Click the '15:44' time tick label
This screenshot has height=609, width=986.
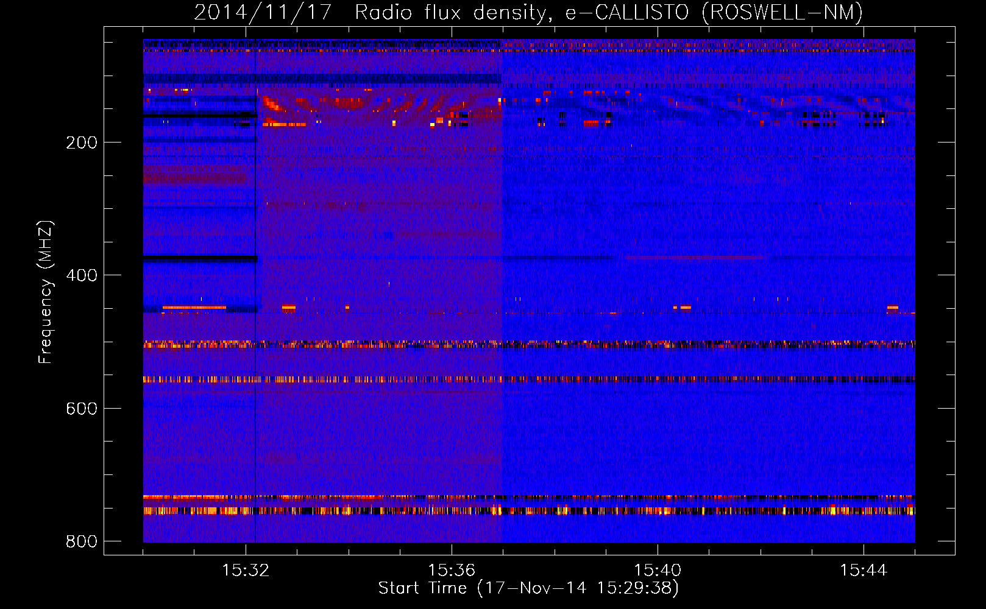click(x=864, y=570)
